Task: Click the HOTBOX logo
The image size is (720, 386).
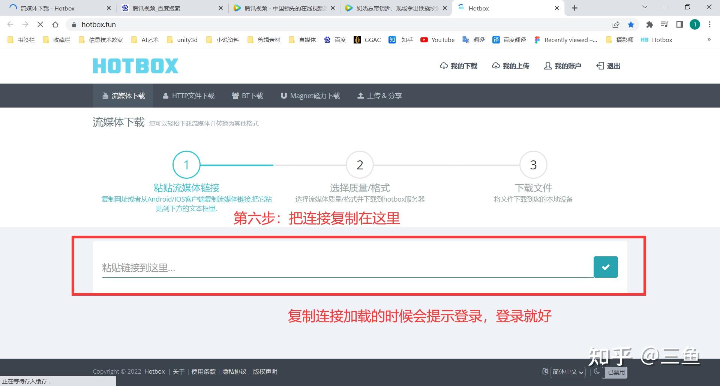Action: 135,66
